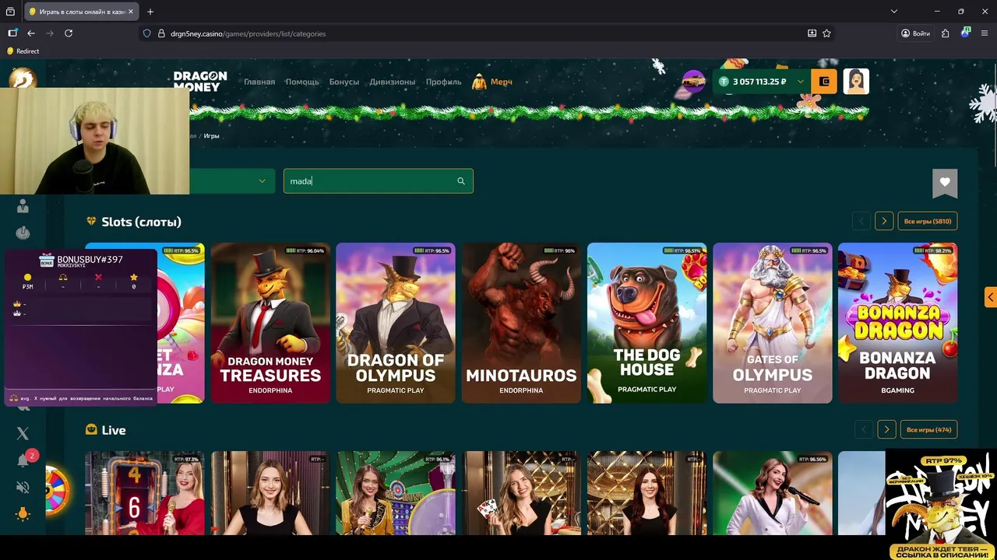The height and width of the screenshot is (560, 997).
Task: Open the X social icon
Action: [x=23, y=433]
